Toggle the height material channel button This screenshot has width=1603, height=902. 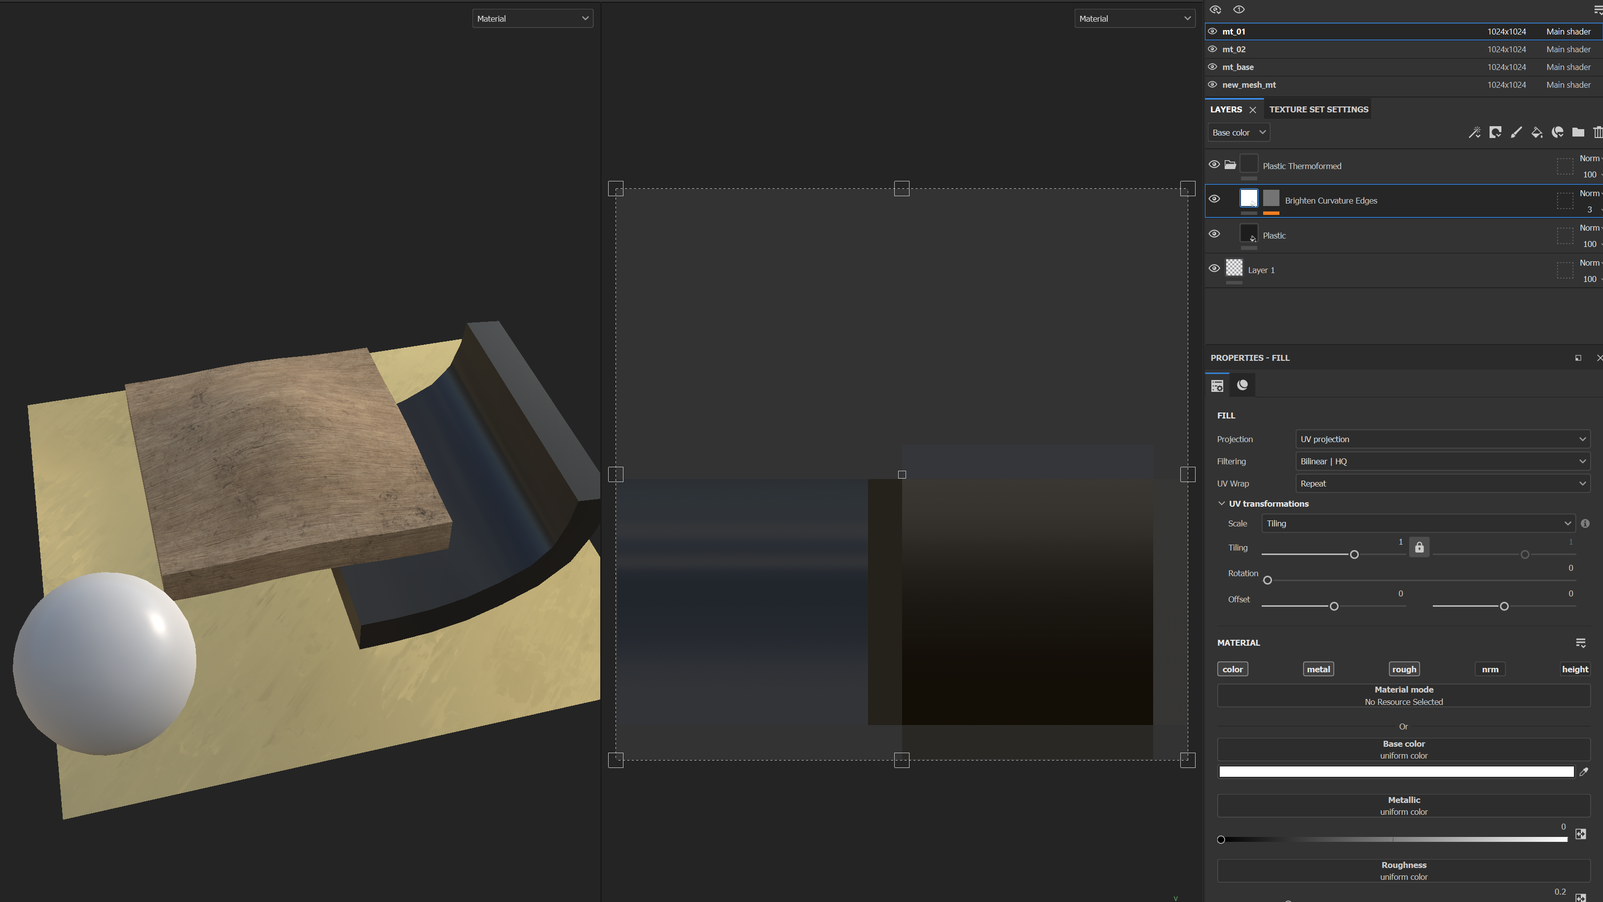1574,669
